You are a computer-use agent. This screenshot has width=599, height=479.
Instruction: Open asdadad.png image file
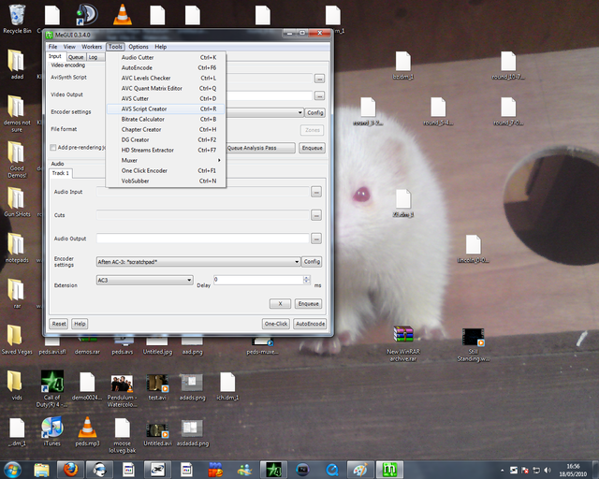tap(193, 432)
